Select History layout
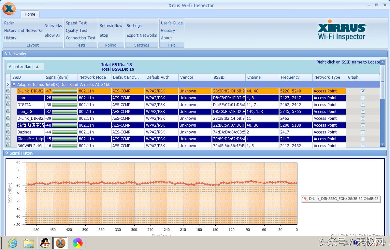 [x=10, y=38]
